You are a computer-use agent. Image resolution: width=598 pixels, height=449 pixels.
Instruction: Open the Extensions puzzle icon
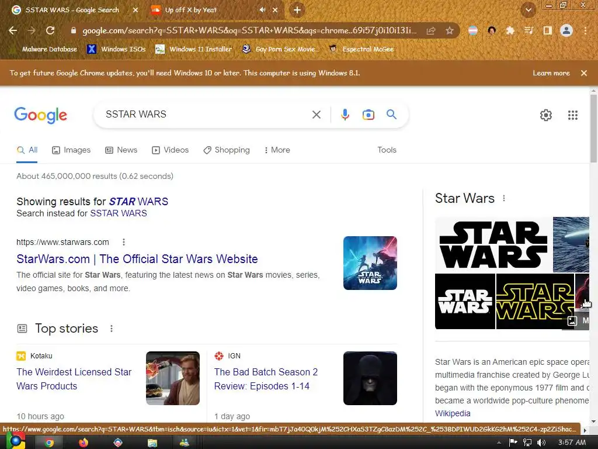point(510,30)
